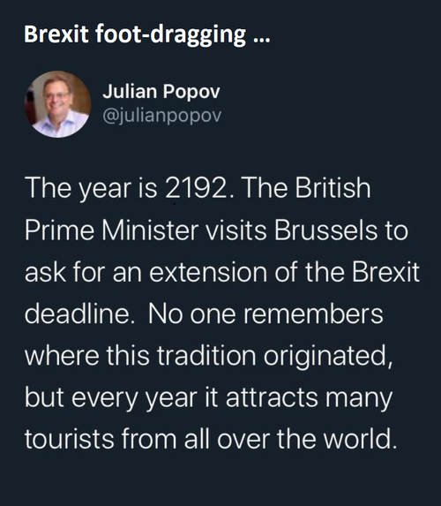Viewport: 441px width, 506px height.
Task: Click the word 'tourists' in the last line
Action: tap(70, 439)
